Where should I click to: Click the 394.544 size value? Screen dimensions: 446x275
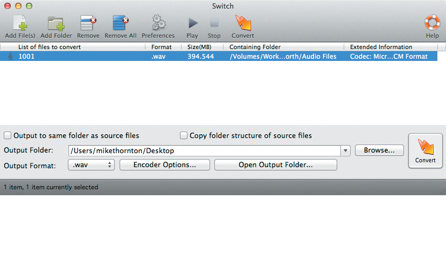pyautogui.click(x=200, y=57)
